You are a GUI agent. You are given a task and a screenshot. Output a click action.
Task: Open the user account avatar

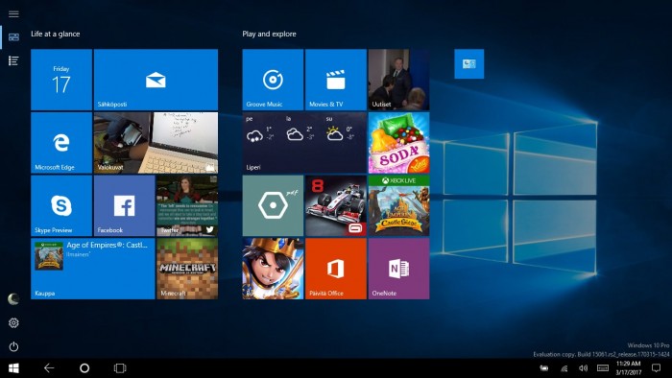(x=13, y=298)
